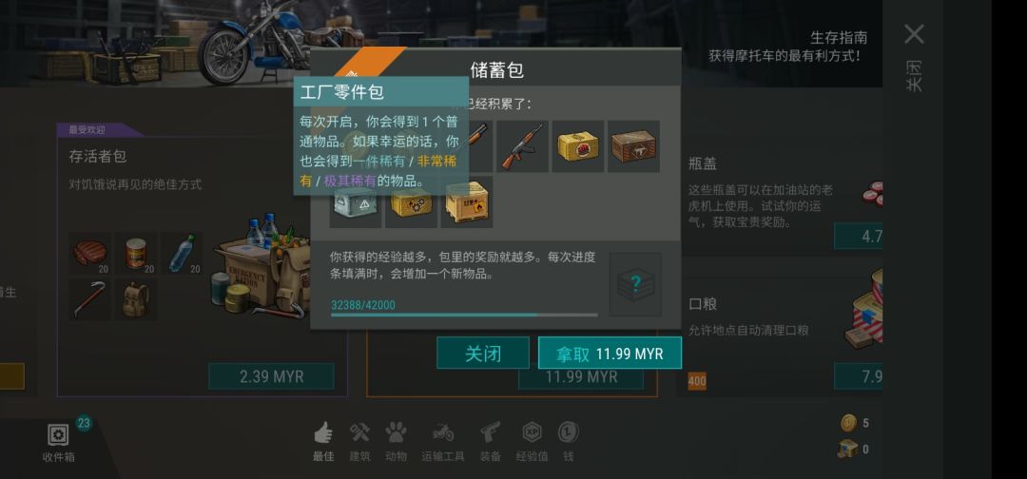Click the mystery question mark stack icon
Image resolution: width=1027 pixels, height=479 pixels.
click(x=635, y=285)
